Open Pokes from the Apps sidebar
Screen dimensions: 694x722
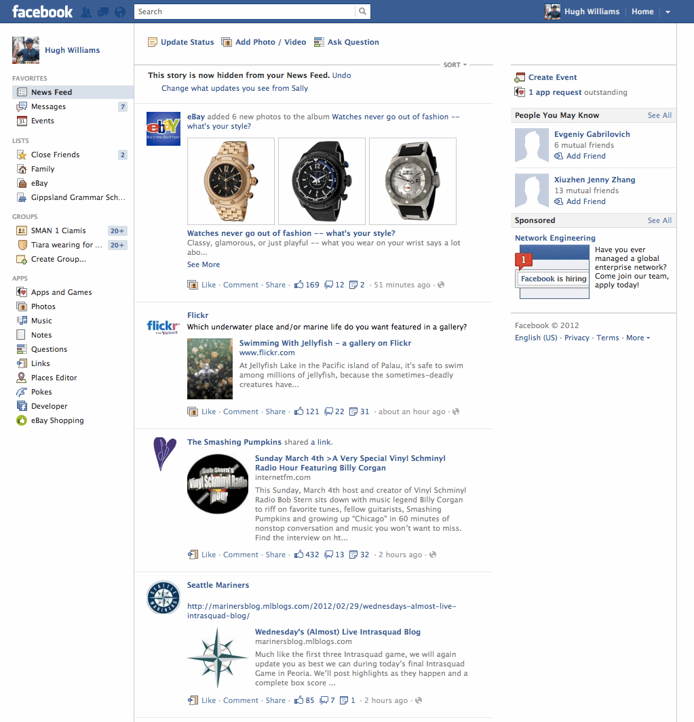(x=41, y=392)
